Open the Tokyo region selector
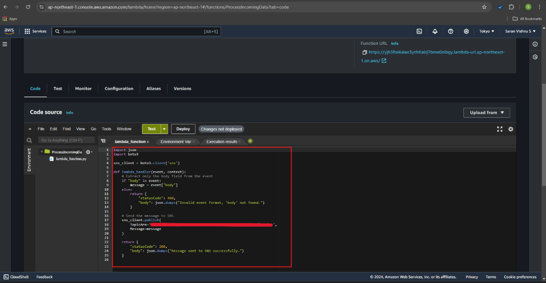 click(x=486, y=31)
